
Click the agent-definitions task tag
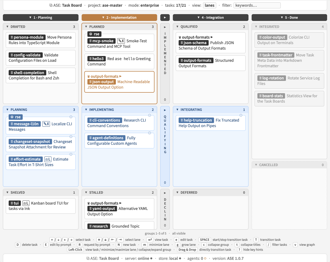(106, 138)
